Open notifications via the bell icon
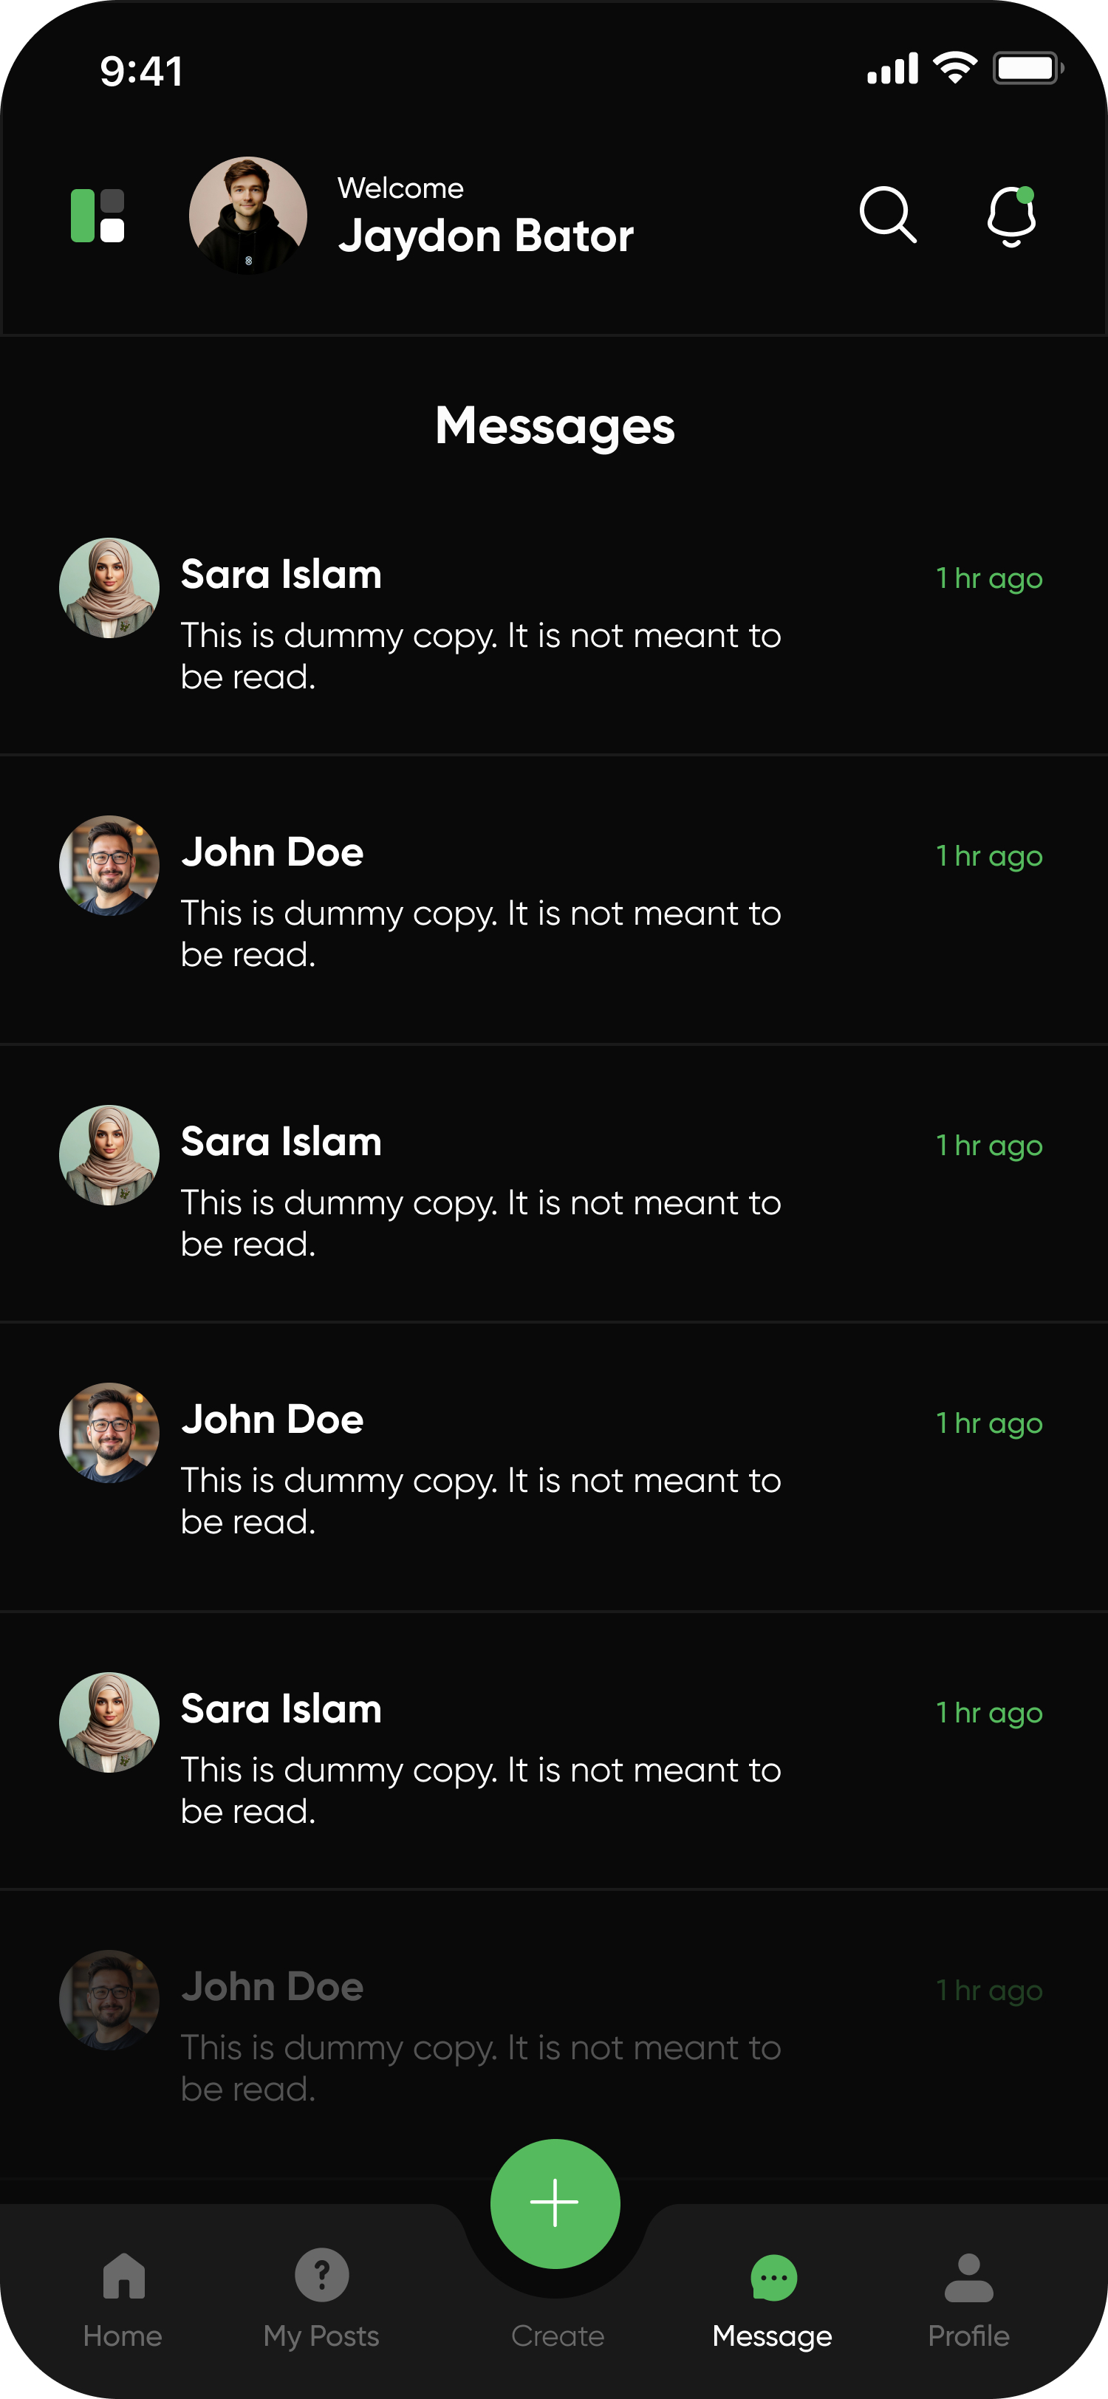Image resolution: width=1108 pixels, height=2399 pixels. click(x=1011, y=216)
